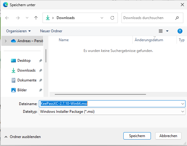187x146 pixels.
Task: Click the search magnifier icon
Action: 177,18
